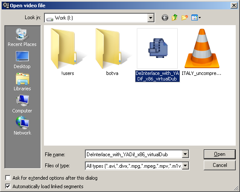This screenshot has height=192, width=240.
Task: Expand the Look in drive dropdown
Action: tap(150, 18)
